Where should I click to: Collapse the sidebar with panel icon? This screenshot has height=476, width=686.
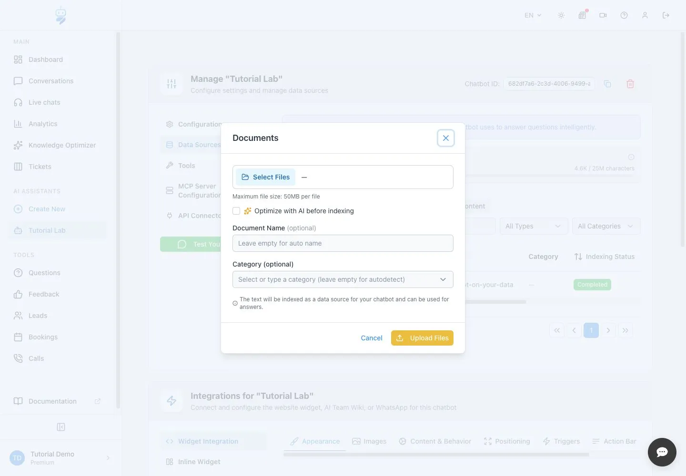click(x=61, y=427)
